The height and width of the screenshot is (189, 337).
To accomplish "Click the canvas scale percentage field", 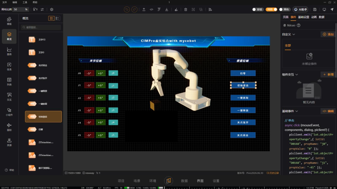I will coord(21,9).
